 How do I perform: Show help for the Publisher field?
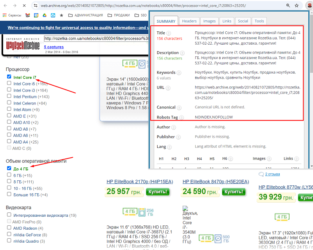pyautogui.click(x=178, y=137)
